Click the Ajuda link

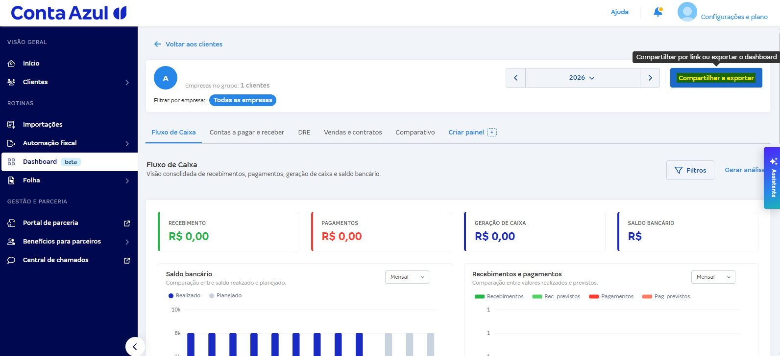pyautogui.click(x=619, y=12)
